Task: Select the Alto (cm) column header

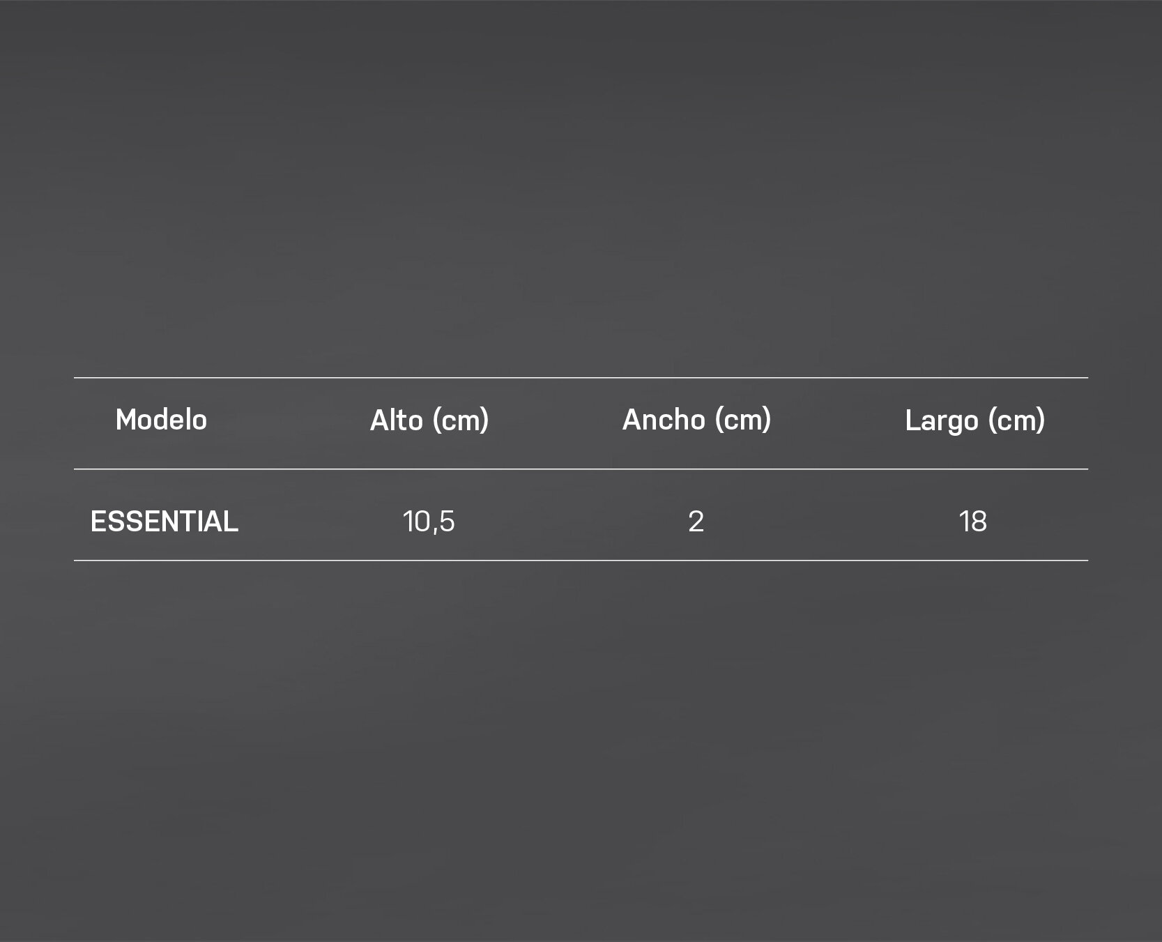Action: coord(429,420)
